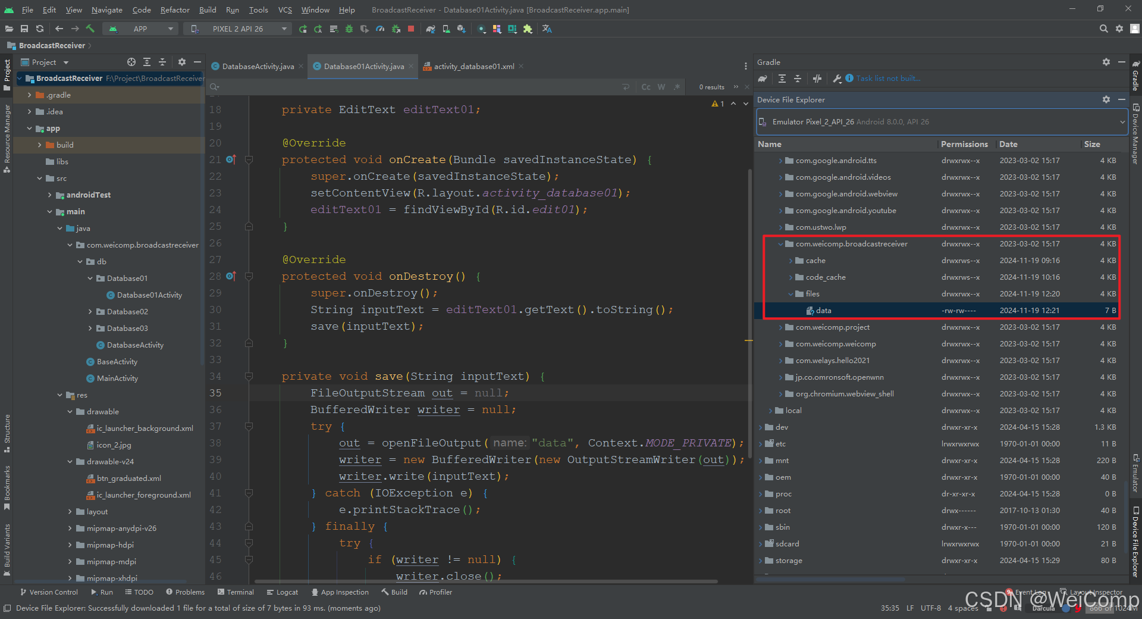Expand the .gradle folder in Project tree

pos(30,95)
